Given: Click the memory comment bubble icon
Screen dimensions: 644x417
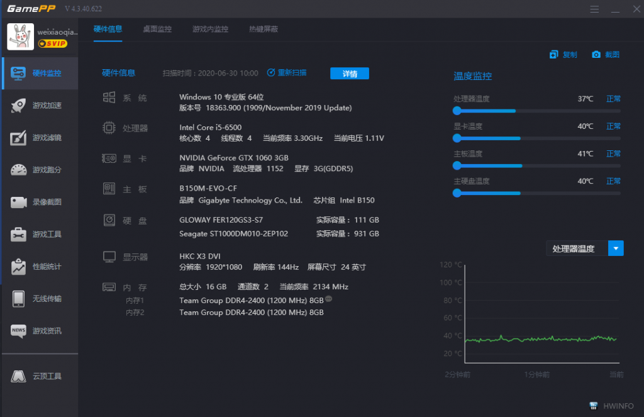Looking at the screenshot, I should 328,299.
